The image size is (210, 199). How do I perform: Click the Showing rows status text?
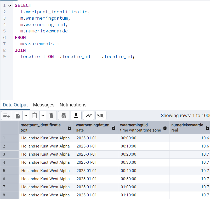[x=185, y=115]
